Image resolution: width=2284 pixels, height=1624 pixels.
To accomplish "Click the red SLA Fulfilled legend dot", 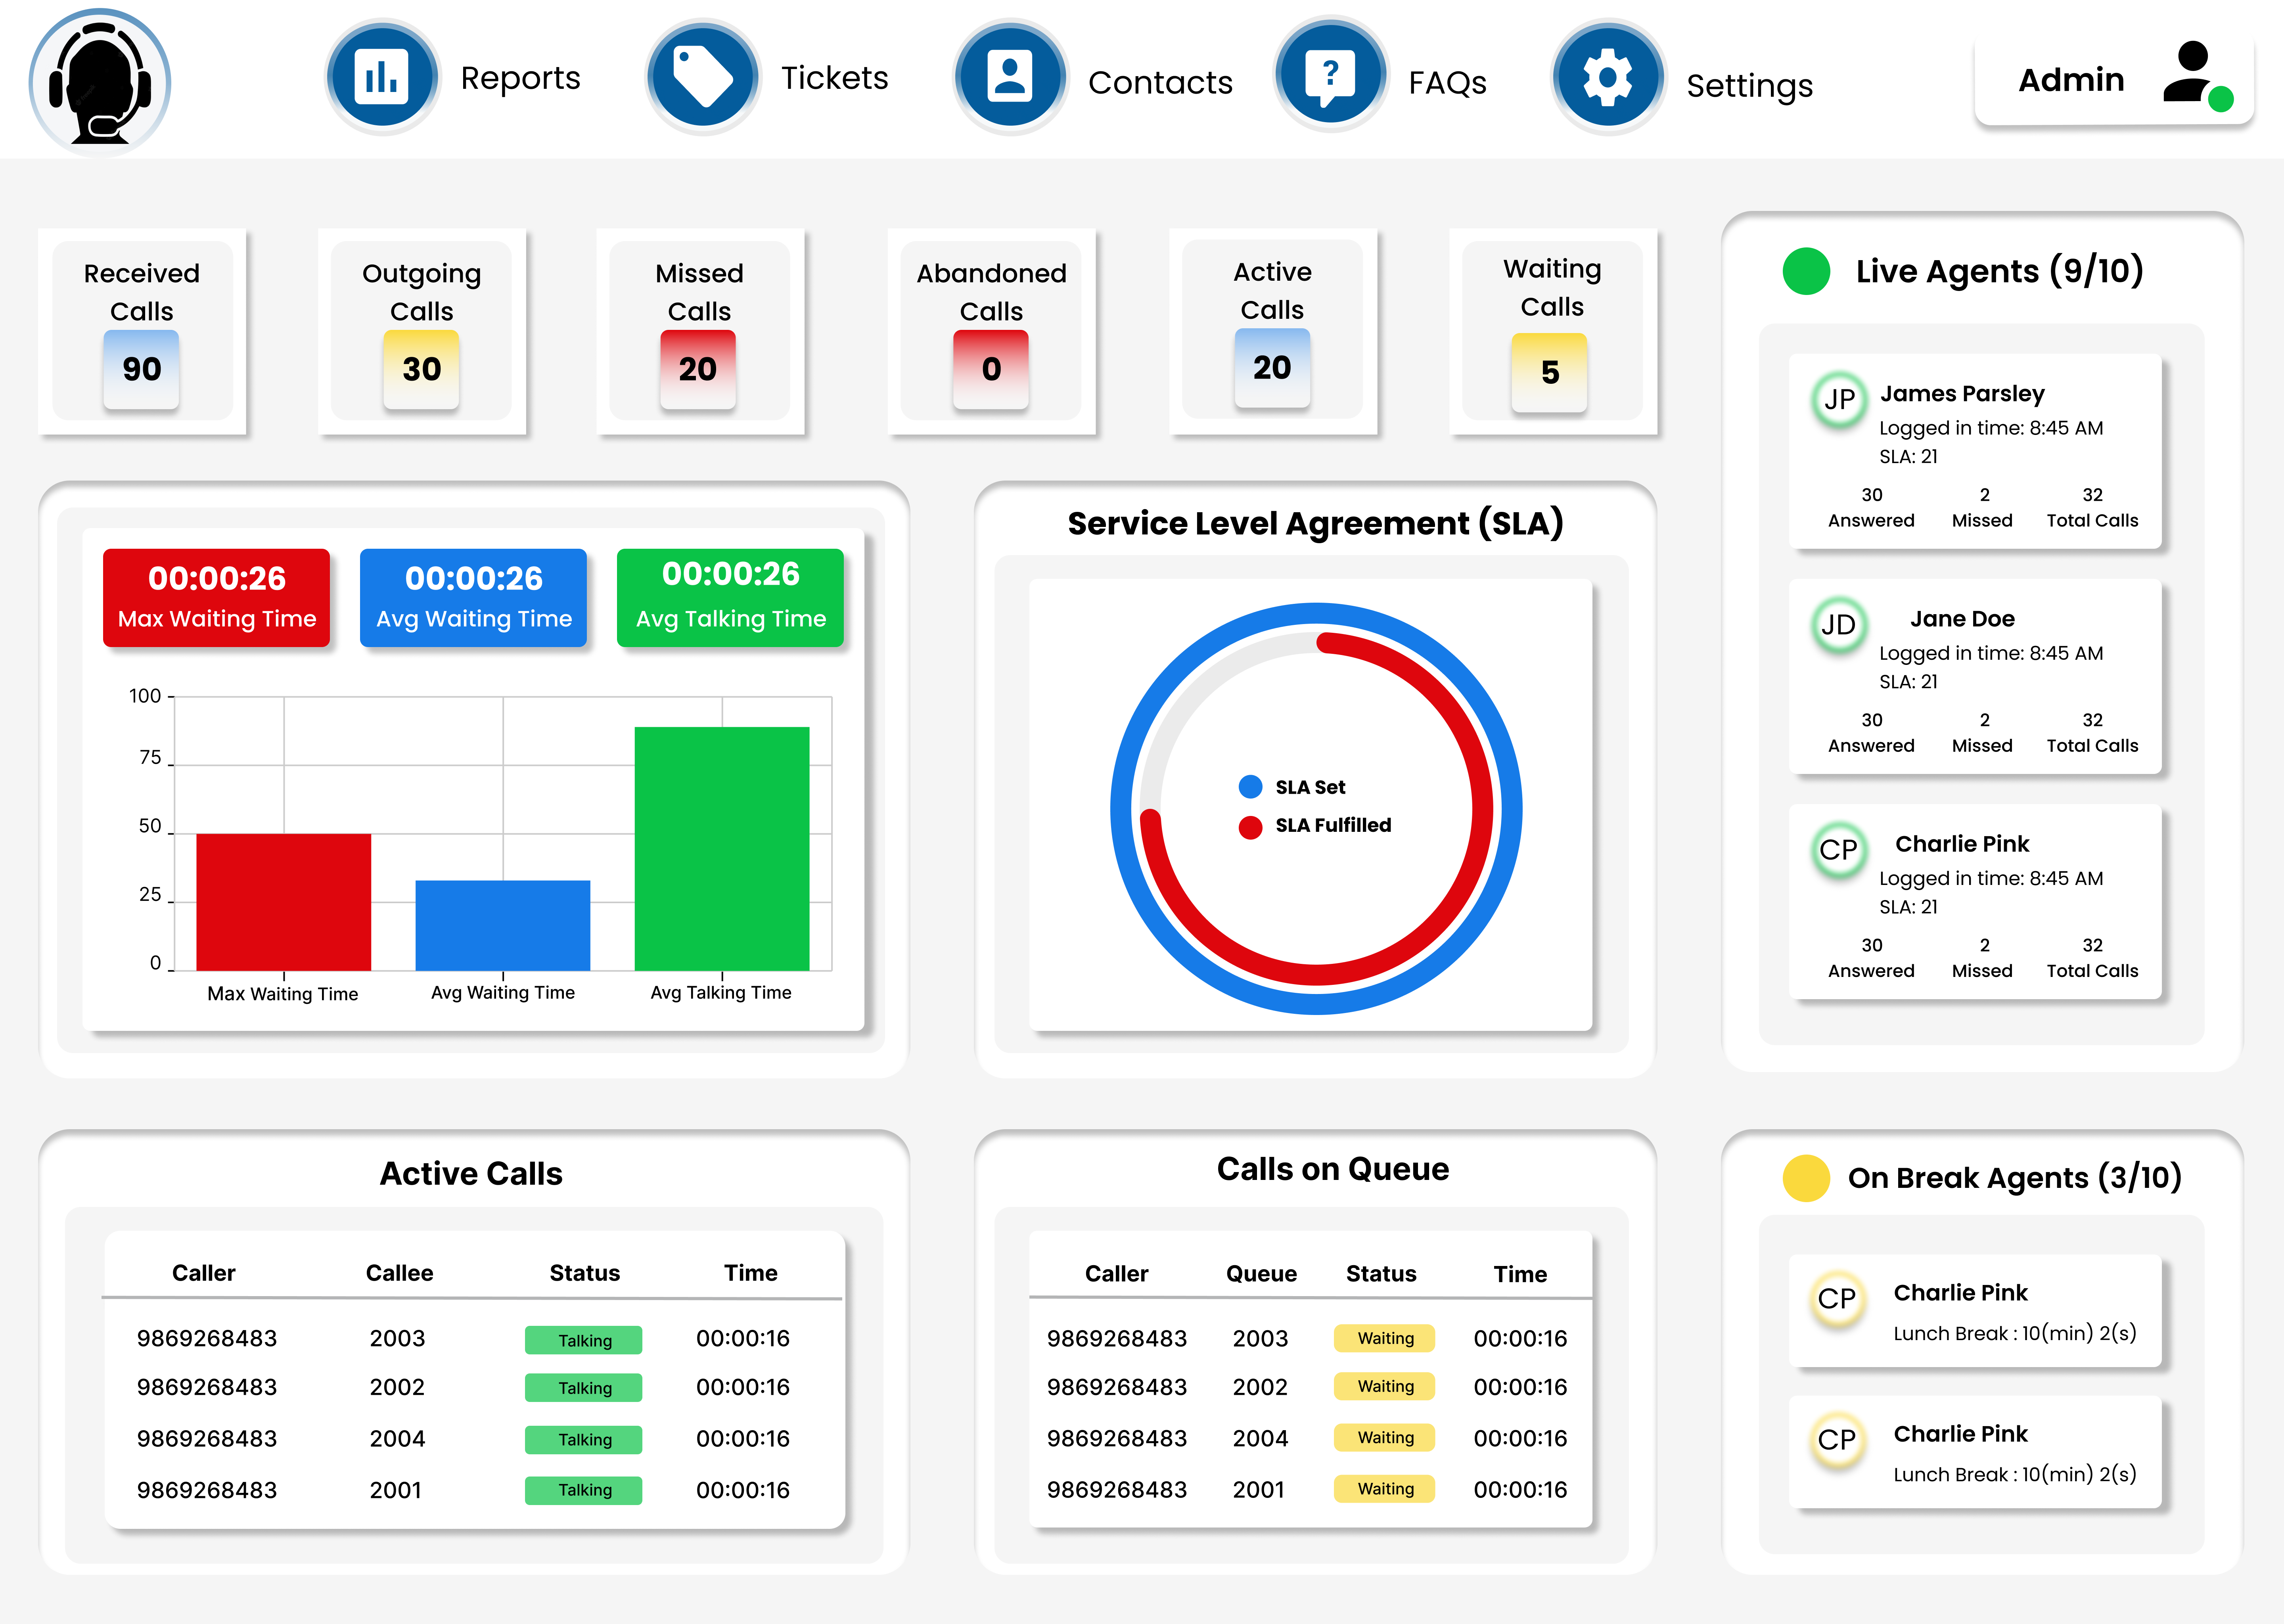I will tap(1250, 827).
